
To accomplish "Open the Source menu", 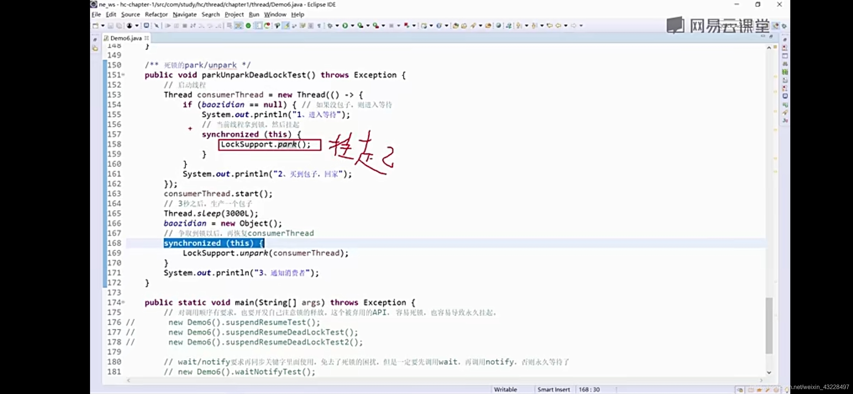I will tap(130, 15).
